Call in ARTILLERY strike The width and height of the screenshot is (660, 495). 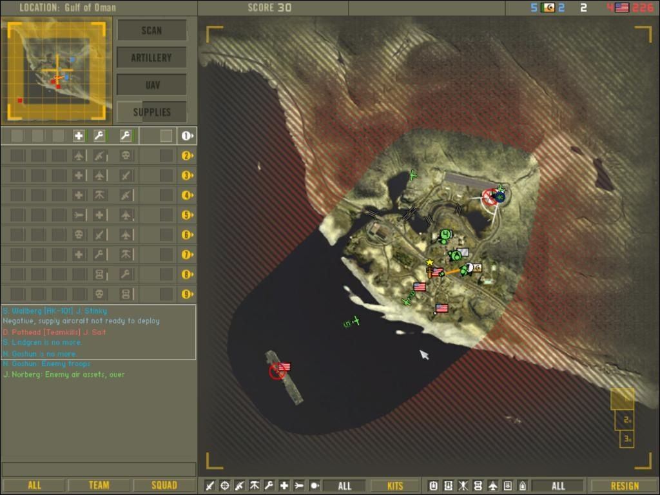tap(151, 57)
